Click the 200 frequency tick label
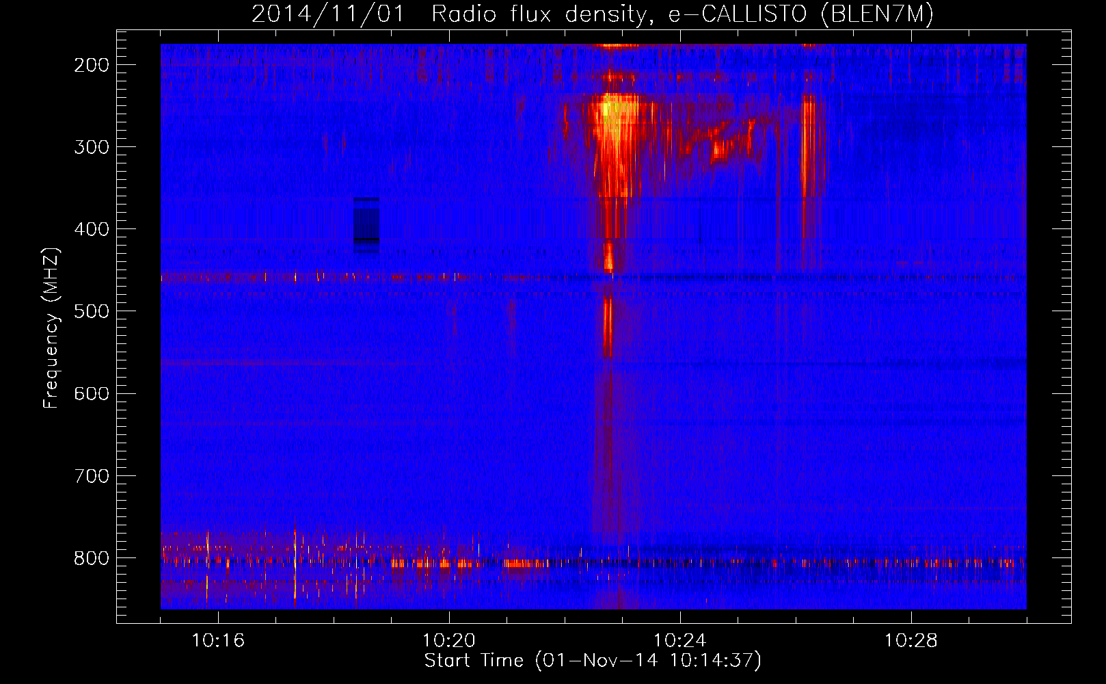The image size is (1106, 684). coord(92,65)
